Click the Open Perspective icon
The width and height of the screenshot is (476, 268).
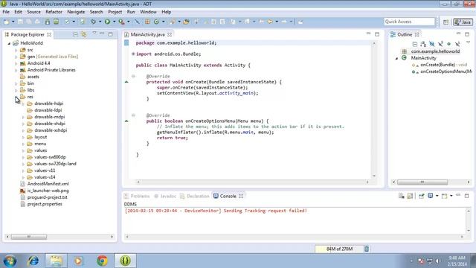coord(446,22)
